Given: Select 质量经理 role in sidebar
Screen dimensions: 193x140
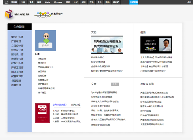Looking at the screenshot, I should (x=16, y=85).
